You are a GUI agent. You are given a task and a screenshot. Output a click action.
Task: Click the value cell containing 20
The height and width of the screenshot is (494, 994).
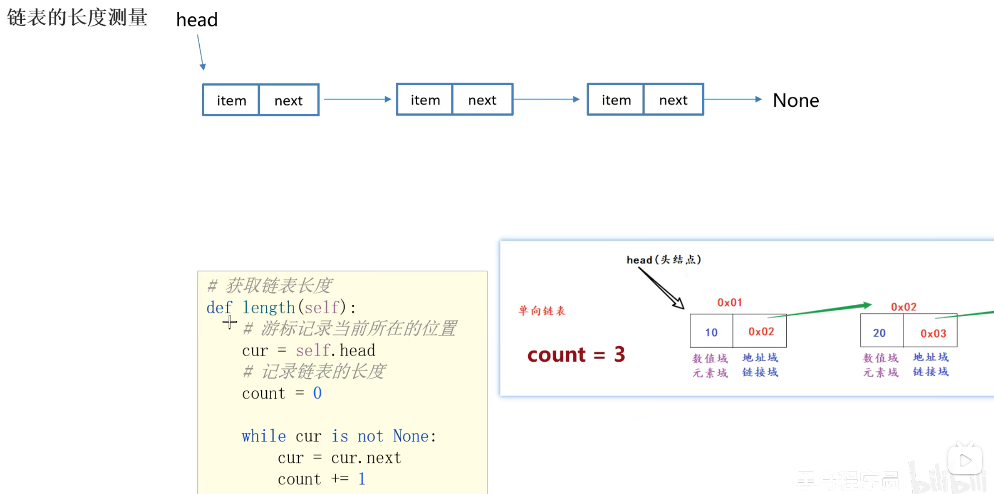pyautogui.click(x=879, y=333)
